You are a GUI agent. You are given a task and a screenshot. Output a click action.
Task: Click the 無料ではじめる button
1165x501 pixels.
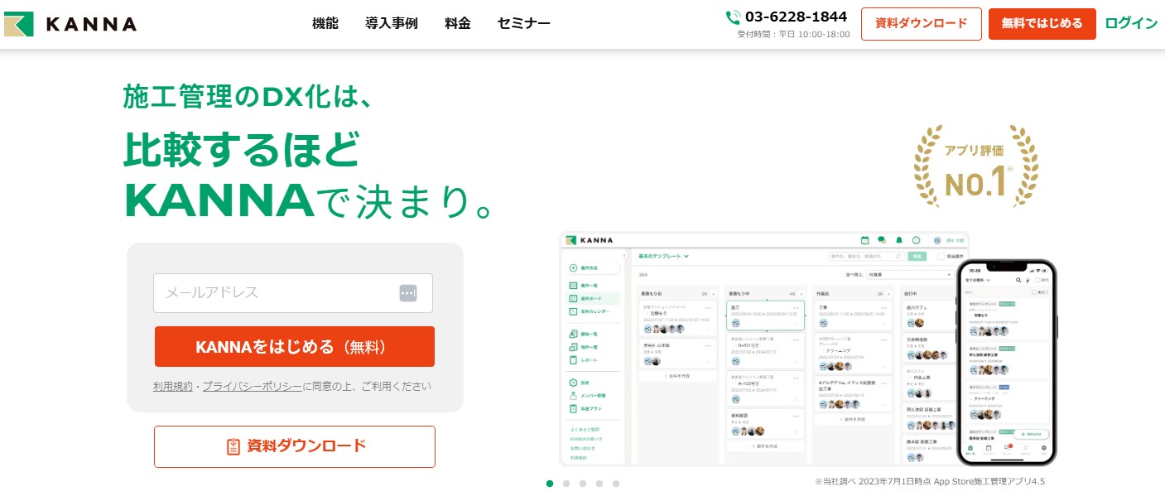1042,24
